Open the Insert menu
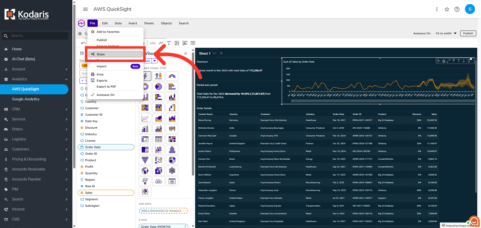This screenshot has height=228, width=481. [133, 23]
